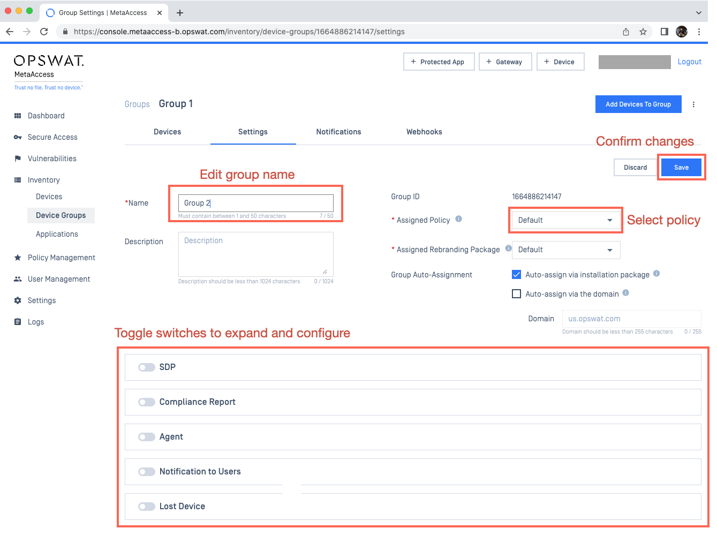Open the Dashboard grid icon

(18, 116)
